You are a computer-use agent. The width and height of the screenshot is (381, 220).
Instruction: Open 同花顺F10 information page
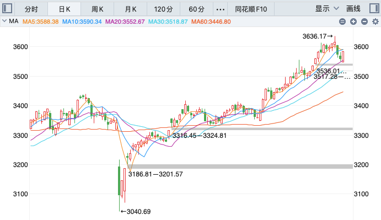[x=251, y=9]
